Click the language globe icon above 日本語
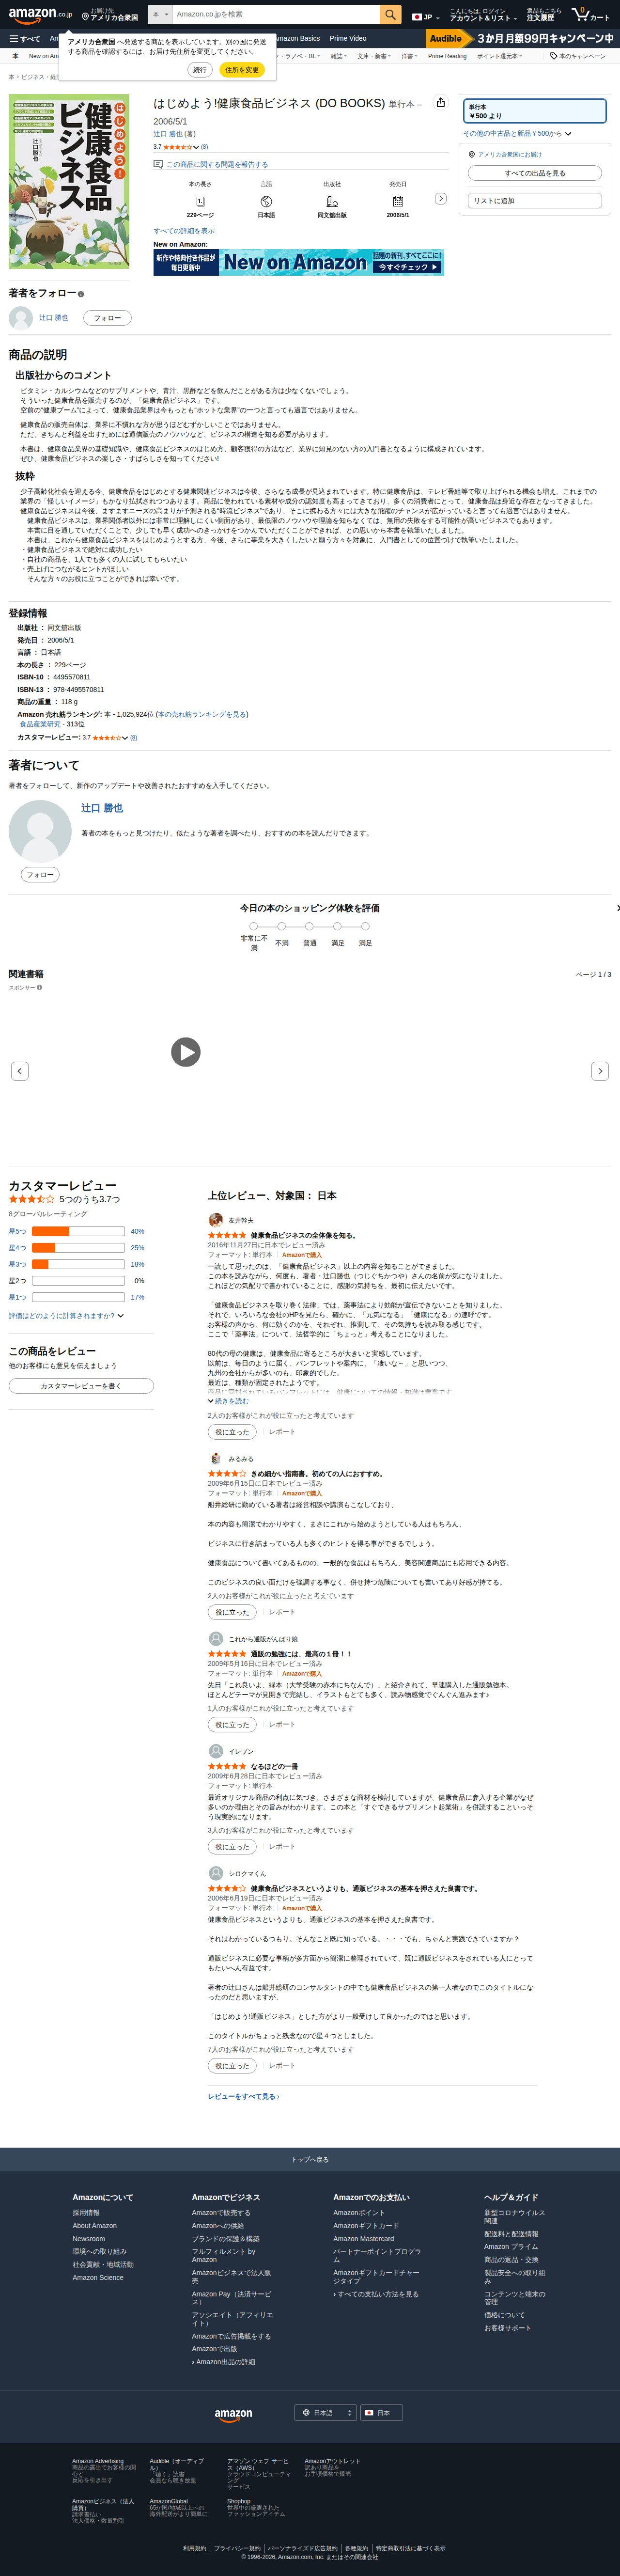This screenshot has width=620, height=2576. click(266, 201)
